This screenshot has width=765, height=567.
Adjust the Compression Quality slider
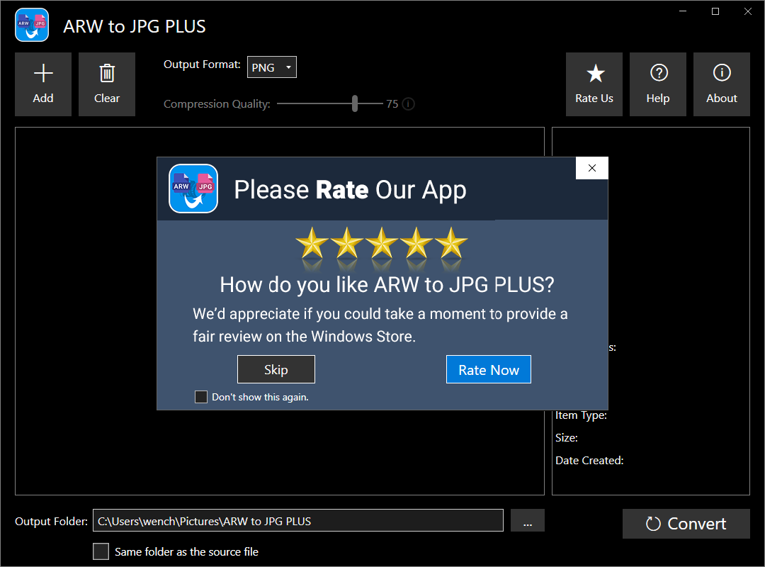point(355,103)
